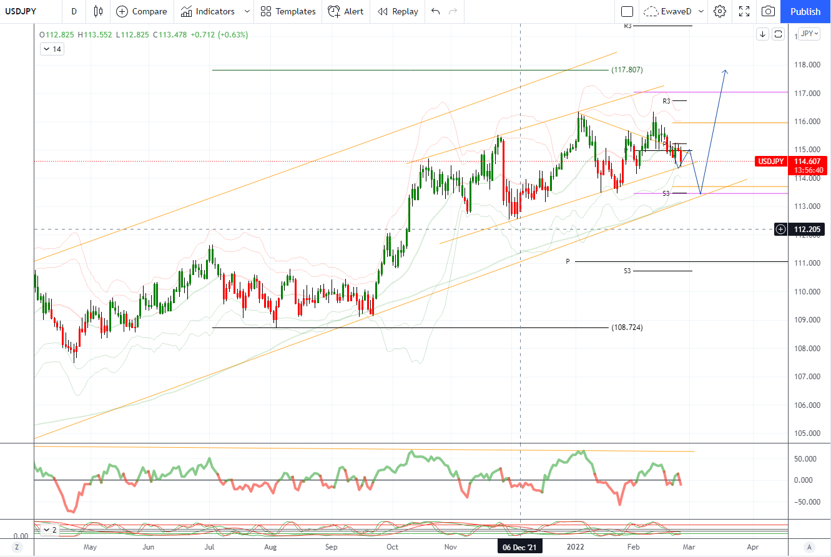Click the Compare symbol button

coord(142,11)
